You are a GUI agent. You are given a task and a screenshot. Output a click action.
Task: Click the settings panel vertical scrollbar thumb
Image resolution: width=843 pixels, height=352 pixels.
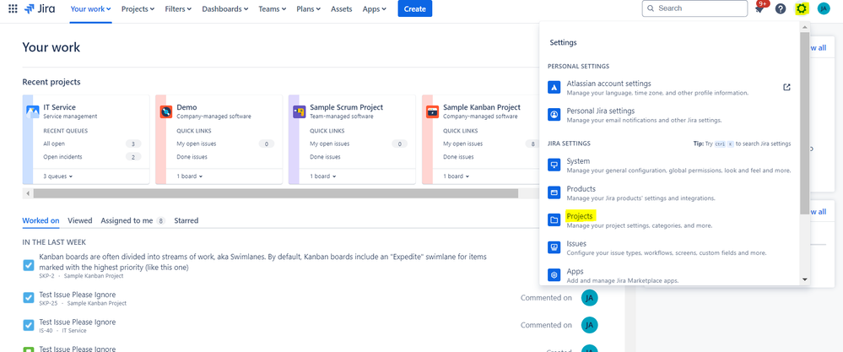point(804,123)
